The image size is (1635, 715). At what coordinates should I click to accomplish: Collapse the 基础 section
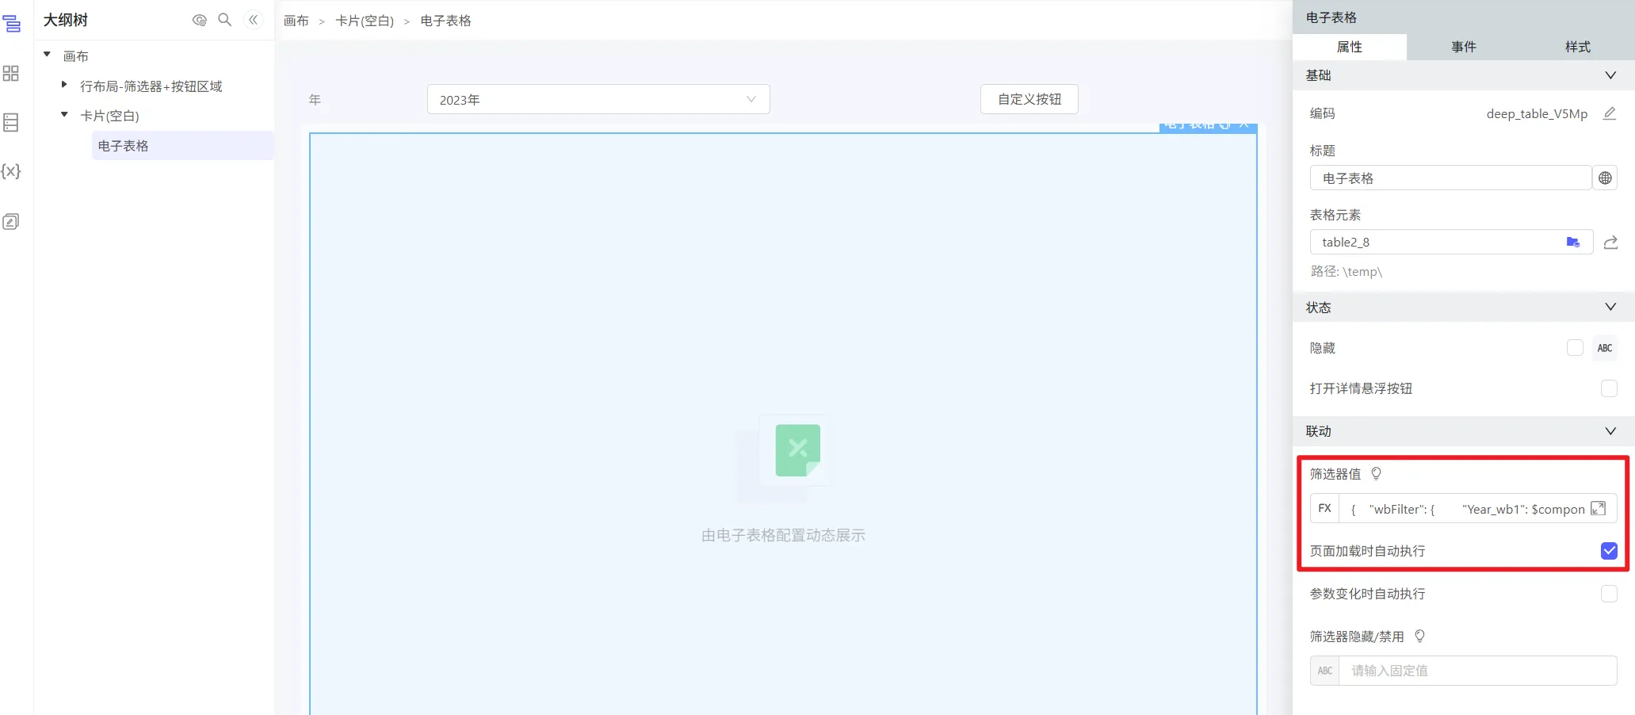coord(1610,75)
